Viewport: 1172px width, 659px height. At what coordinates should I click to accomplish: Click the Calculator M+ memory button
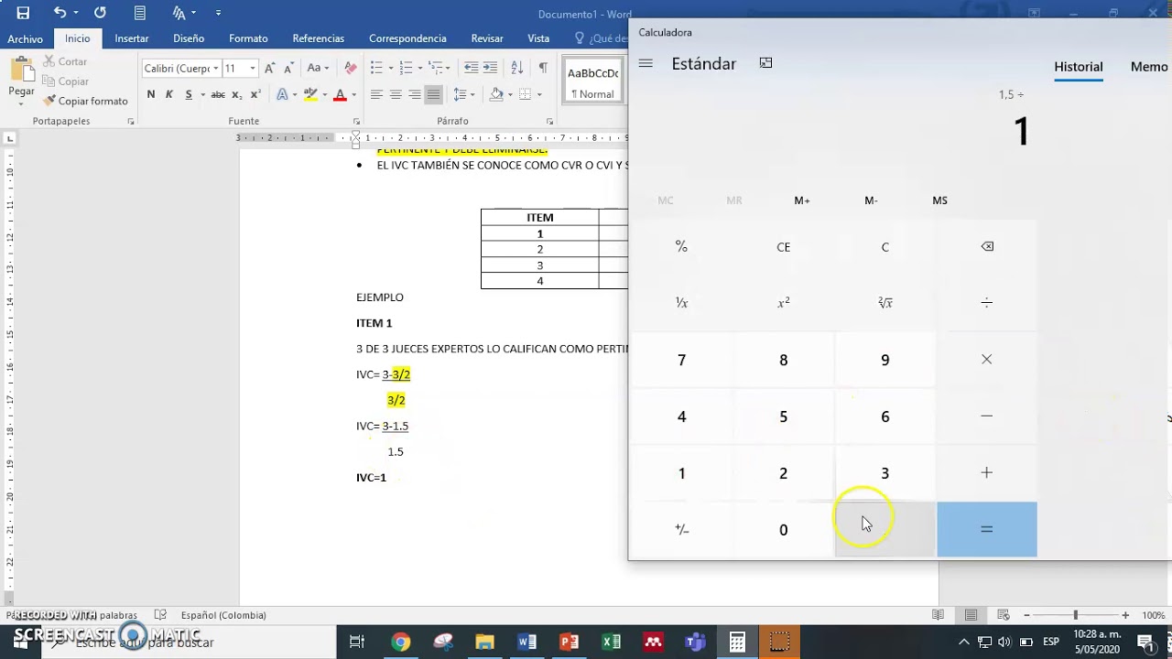pos(802,200)
